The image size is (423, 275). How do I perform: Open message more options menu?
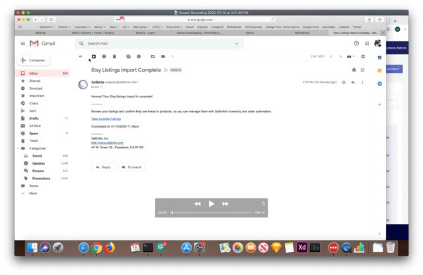[362, 83]
